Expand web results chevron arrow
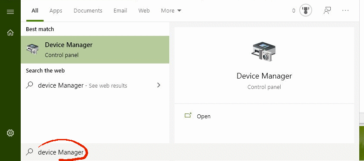364x161 pixels. [159, 85]
